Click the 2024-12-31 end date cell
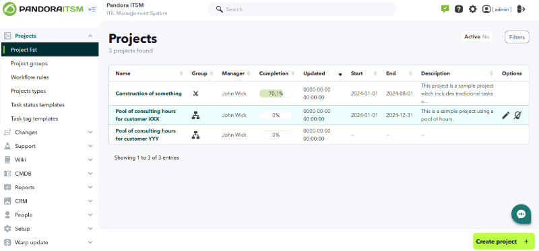The image size is (539, 251). click(399, 115)
